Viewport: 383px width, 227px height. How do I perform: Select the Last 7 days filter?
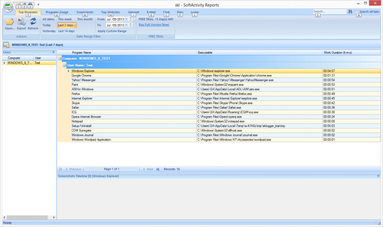pos(67,25)
